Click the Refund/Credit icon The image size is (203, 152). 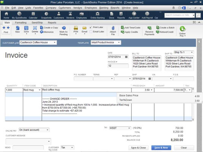coord(158,32)
